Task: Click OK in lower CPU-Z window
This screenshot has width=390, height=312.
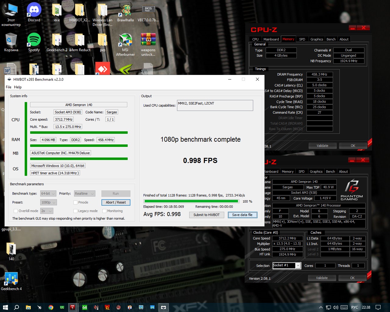Action: pos(353,278)
